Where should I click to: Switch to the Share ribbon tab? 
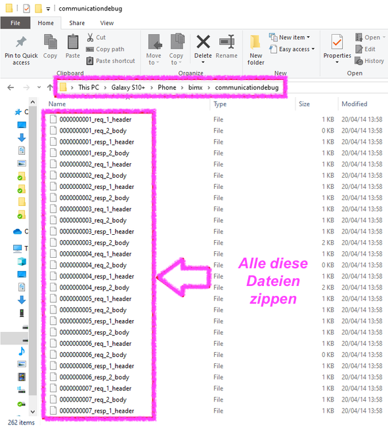[x=77, y=23]
